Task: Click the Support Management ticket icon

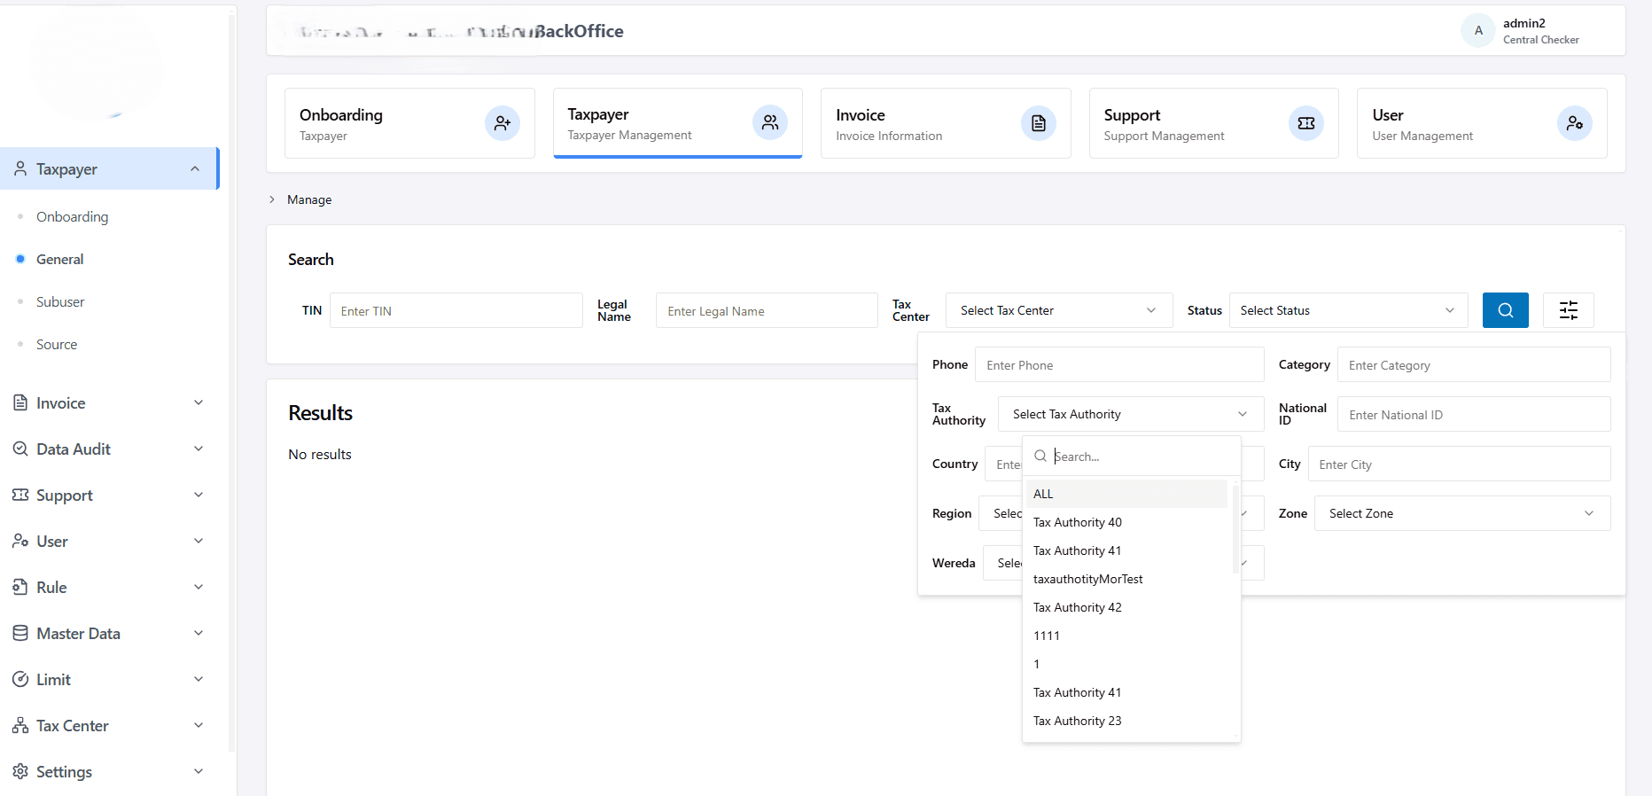Action: 1306,123
